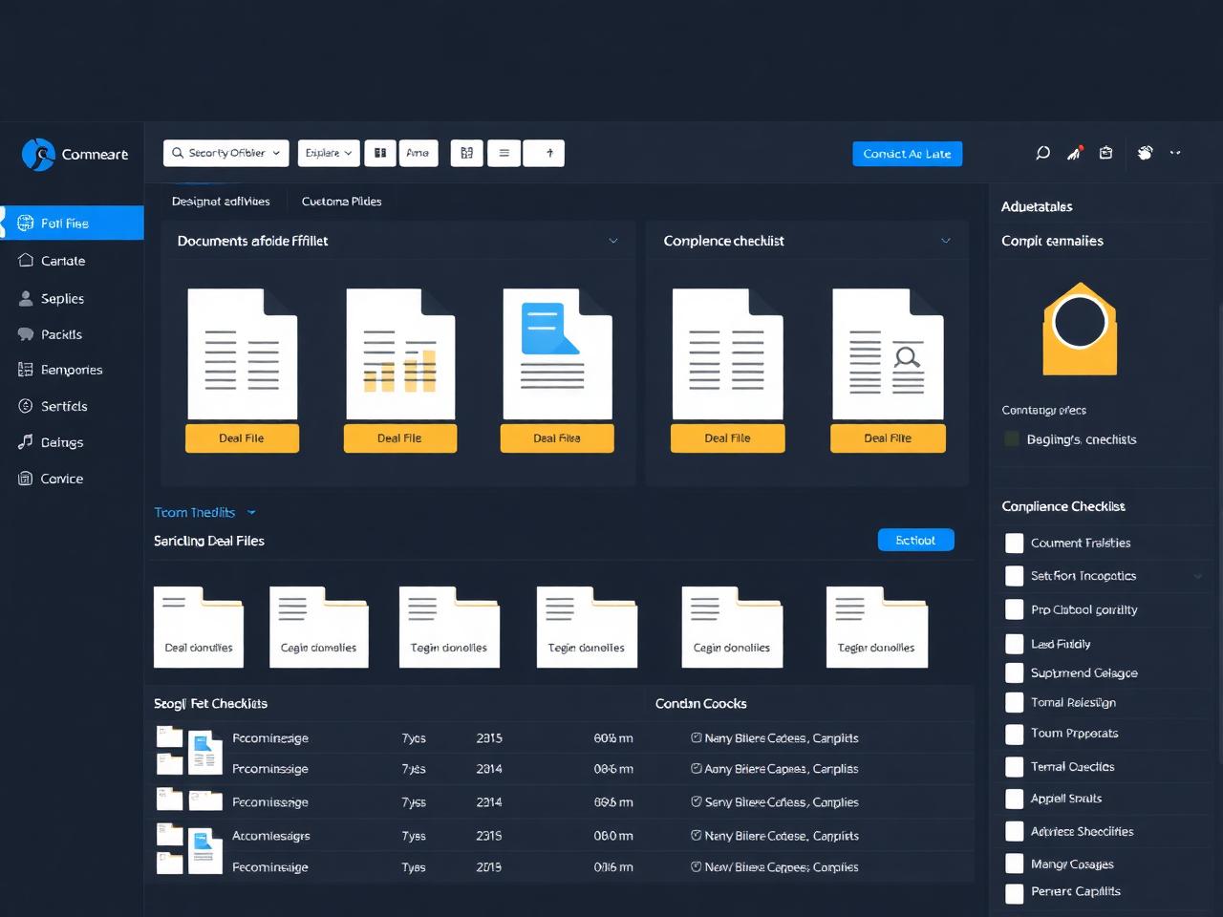This screenshot has width=1223, height=917.
Task: Switch to Cuetoma Pildes tab
Action: (342, 202)
